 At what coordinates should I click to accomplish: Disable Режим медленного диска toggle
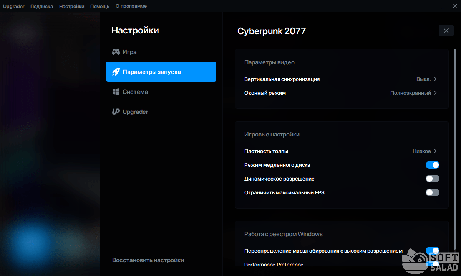pos(432,165)
